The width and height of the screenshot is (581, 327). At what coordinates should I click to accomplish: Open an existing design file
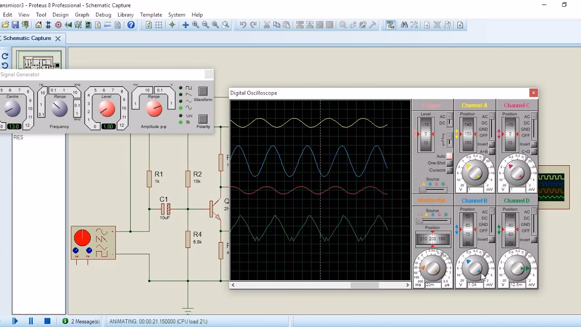click(6, 25)
